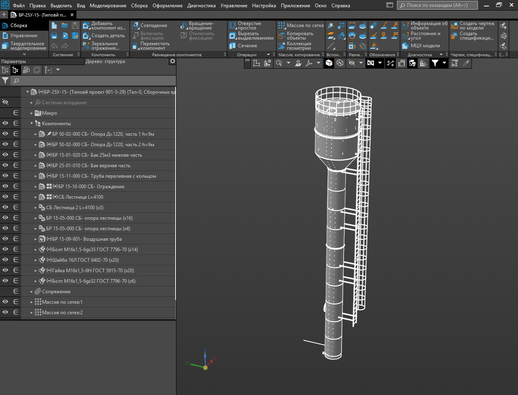The image size is (518, 395).
Task: Click the Open folder icon
Action: click(x=65, y=25)
